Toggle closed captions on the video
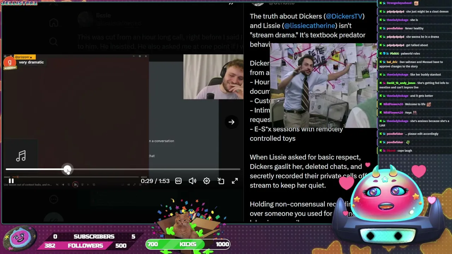This screenshot has width=452, height=254. pos(178,181)
